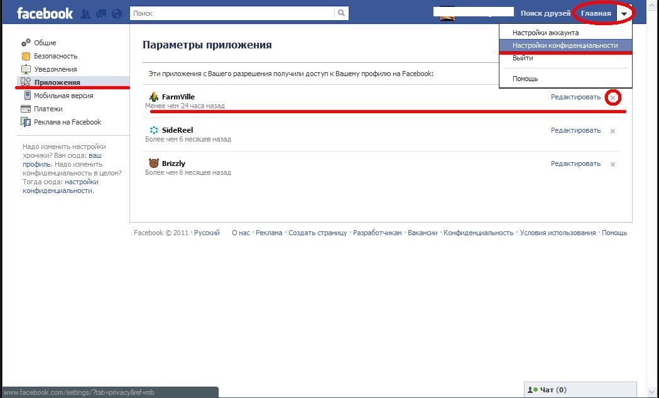
Task: Open Безопасность settings section
Action: 55,56
